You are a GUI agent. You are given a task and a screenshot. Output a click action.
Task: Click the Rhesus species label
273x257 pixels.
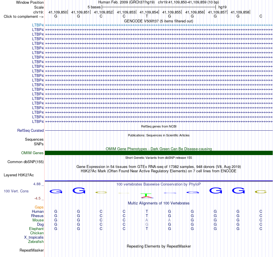[37, 216]
